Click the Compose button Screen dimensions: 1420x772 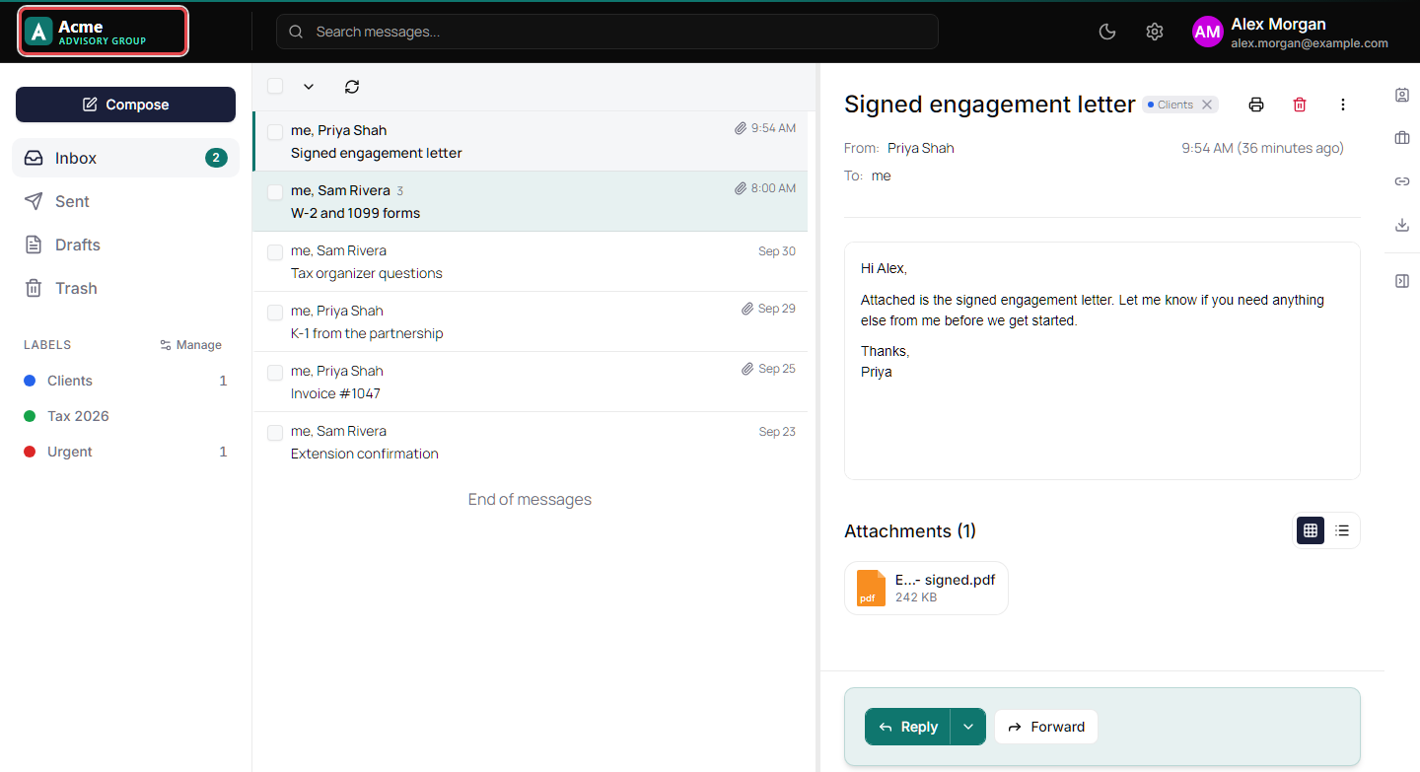[125, 105]
